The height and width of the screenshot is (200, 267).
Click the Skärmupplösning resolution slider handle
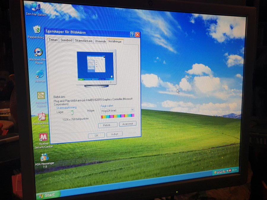(x=72, y=112)
